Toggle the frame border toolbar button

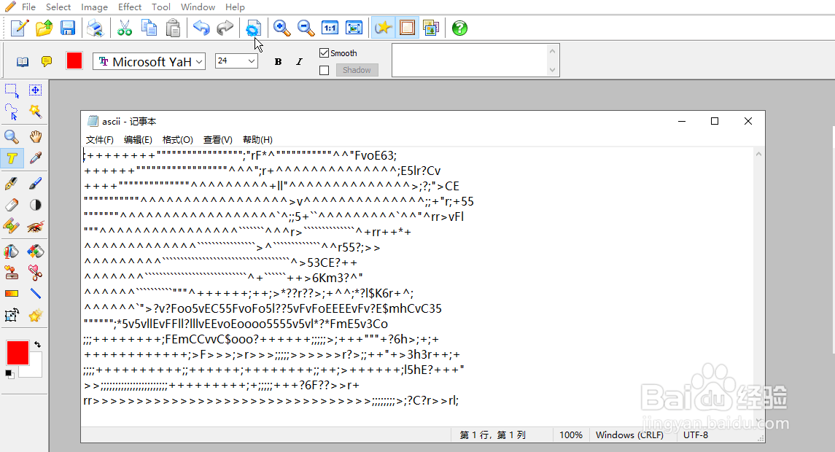407,28
